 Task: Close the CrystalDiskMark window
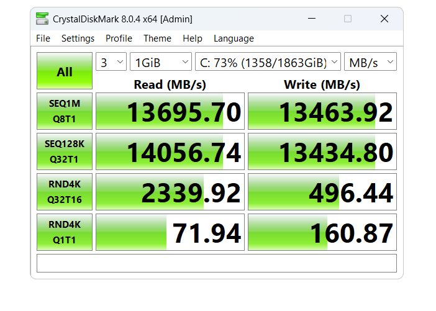point(384,19)
